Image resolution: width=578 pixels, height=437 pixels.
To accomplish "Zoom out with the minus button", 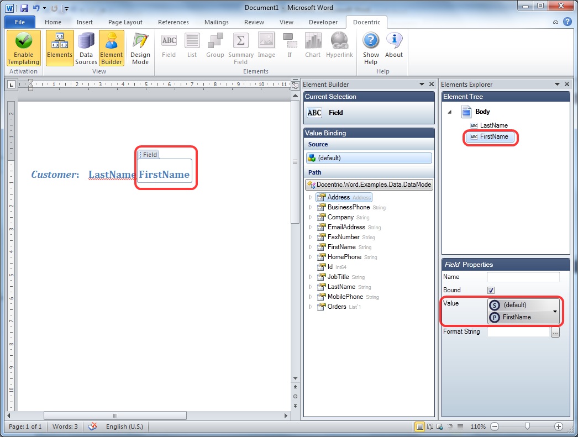I will 495,427.
